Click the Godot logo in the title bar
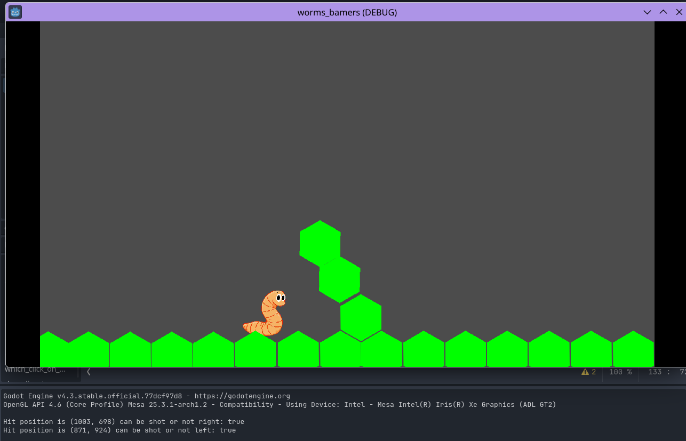Screen dimensions: 686x441 coord(15,12)
